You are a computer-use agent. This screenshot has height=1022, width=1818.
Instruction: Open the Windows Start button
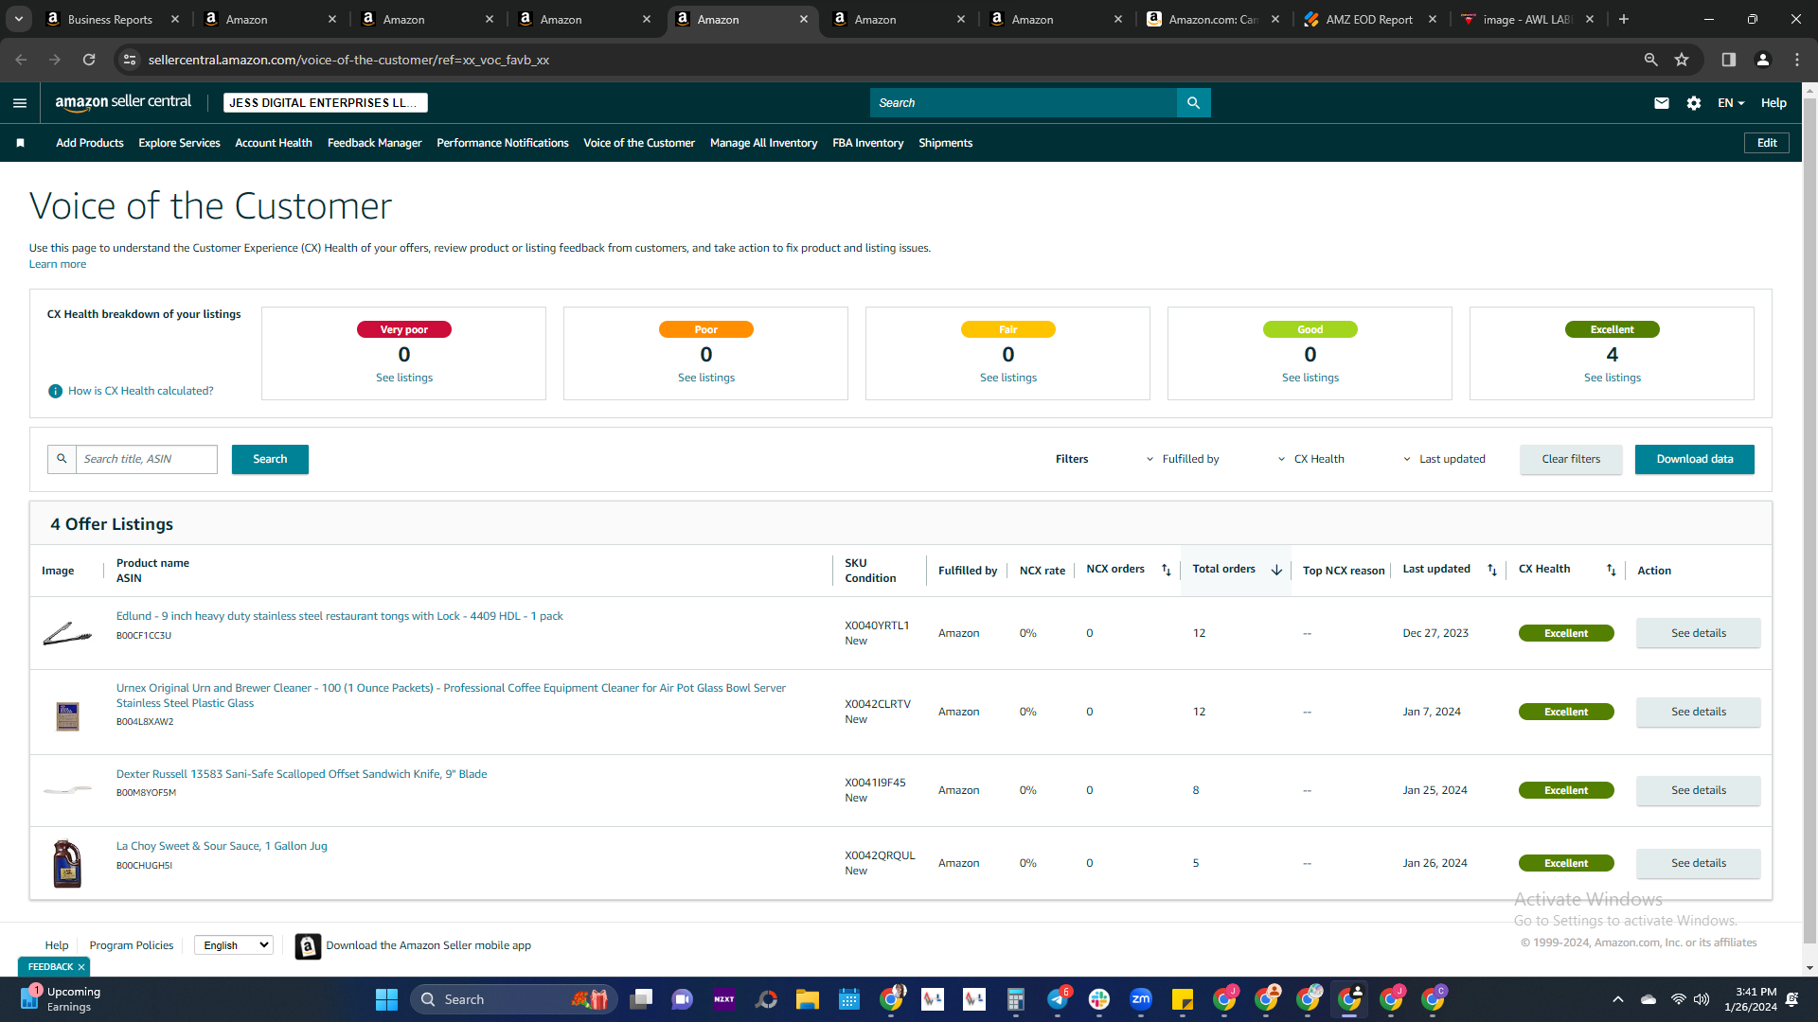click(386, 999)
